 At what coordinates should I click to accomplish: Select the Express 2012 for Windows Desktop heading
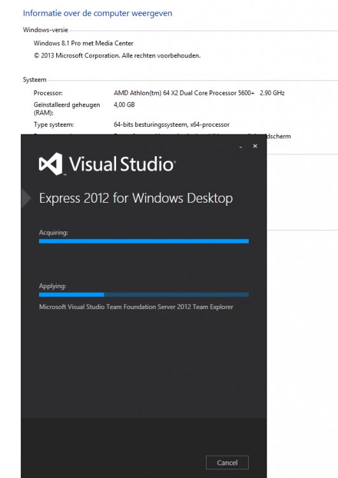pyautogui.click(x=136, y=198)
